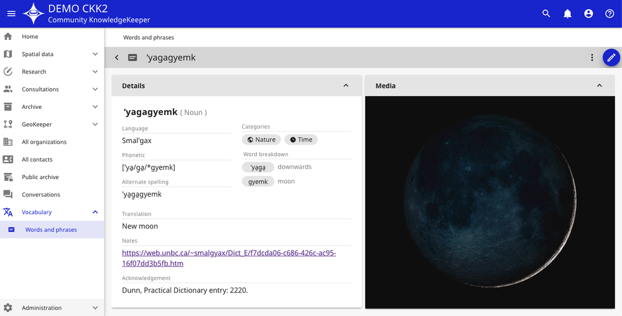Screen dimensions: 622x316
Task: Open the hamburger navigation menu
Action: [11, 14]
